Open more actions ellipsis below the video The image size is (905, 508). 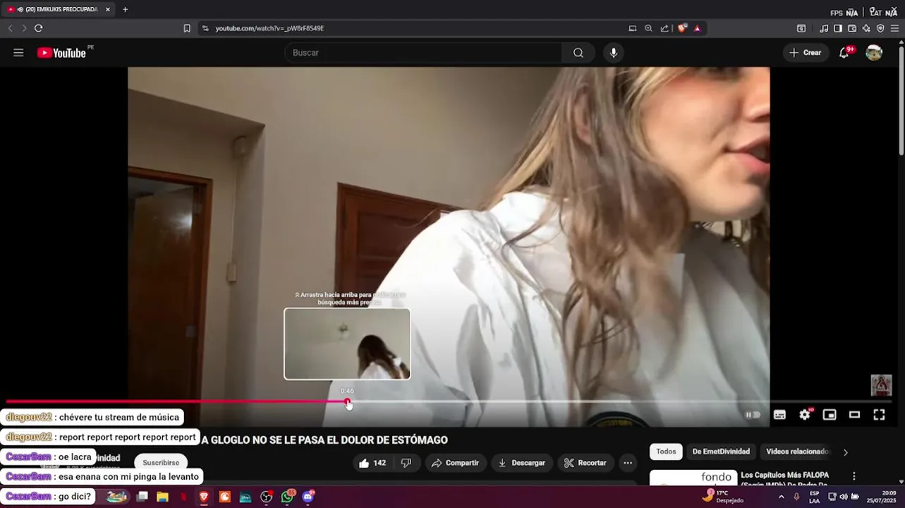click(628, 463)
